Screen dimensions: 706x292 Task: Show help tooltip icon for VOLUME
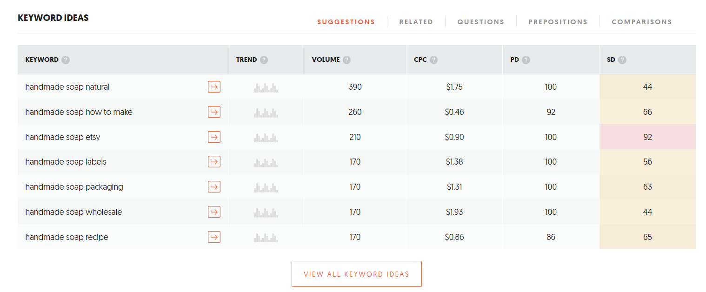tap(347, 60)
